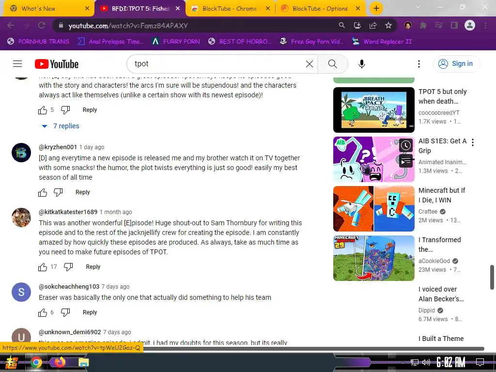The height and width of the screenshot is (372, 496).
Task: Open @kitkatkatester1689 profile avatar
Action: pos(21,217)
